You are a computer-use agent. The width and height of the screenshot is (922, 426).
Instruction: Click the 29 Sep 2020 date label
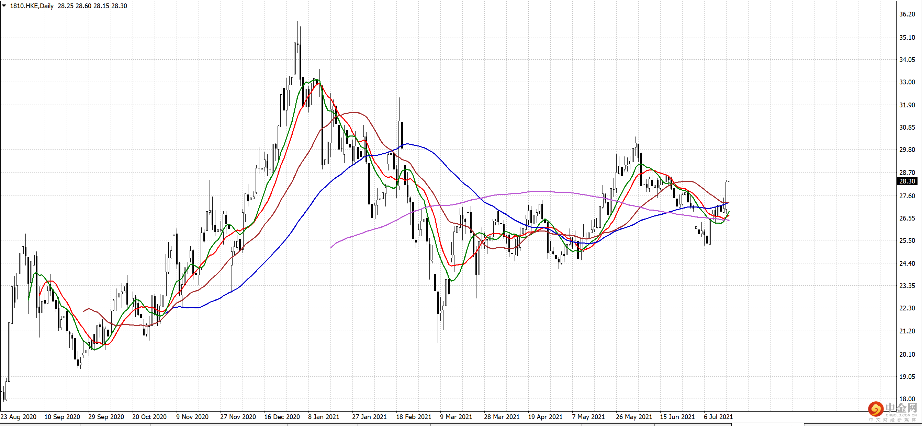pyautogui.click(x=106, y=417)
